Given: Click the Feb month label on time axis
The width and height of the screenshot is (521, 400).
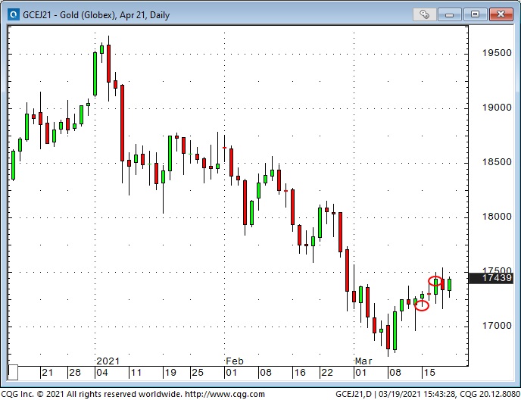Looking at the screenshot, I should 235,361.
